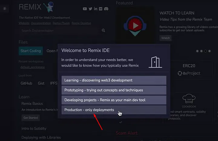Click the search magnifier icon

(103, 30)
